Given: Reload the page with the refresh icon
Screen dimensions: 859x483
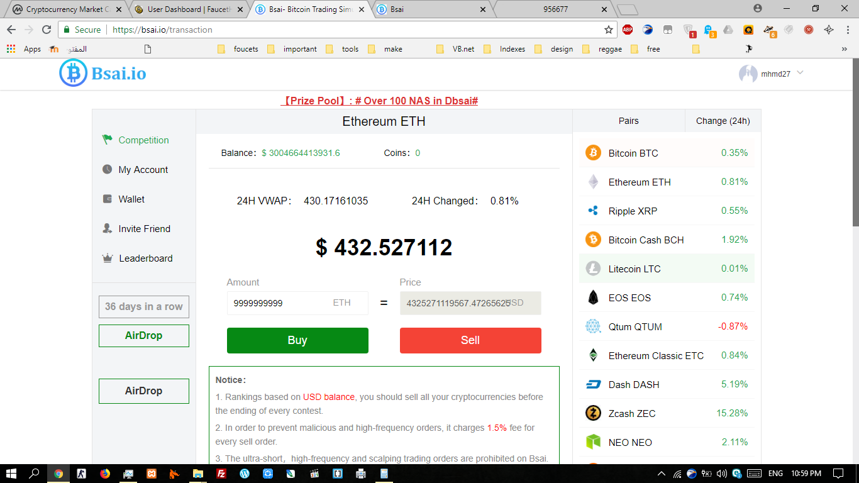Looking at the screenshot, I should tap(47, 30).
